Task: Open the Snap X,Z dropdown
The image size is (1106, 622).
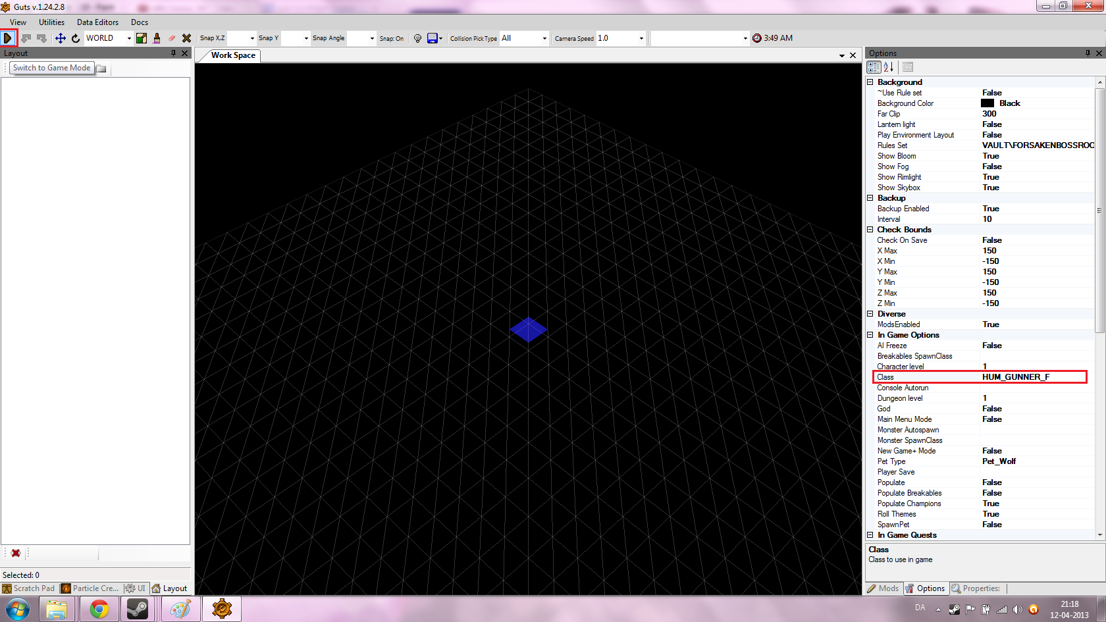Action: [x=252, y=38]
